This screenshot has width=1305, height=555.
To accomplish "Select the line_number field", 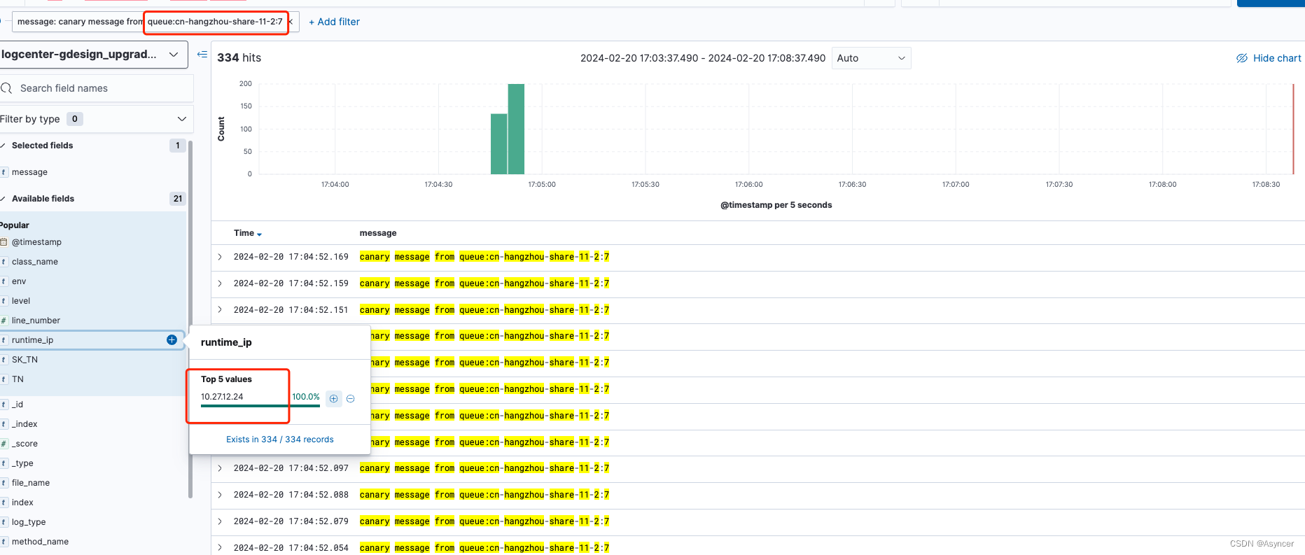I will [36, 321].
